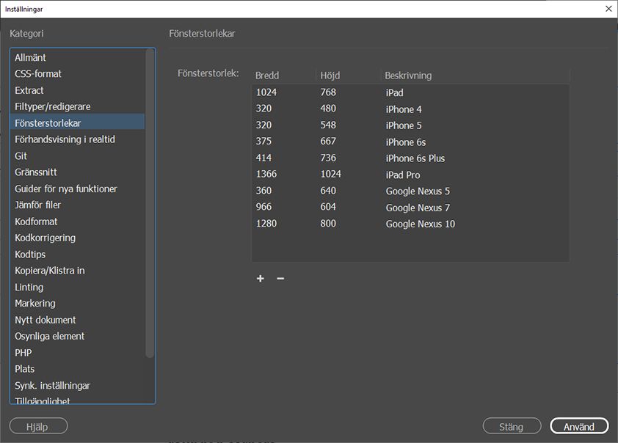The image size is (618, 443).
Task: Click height value 480
Action: (x=328, y=109)
